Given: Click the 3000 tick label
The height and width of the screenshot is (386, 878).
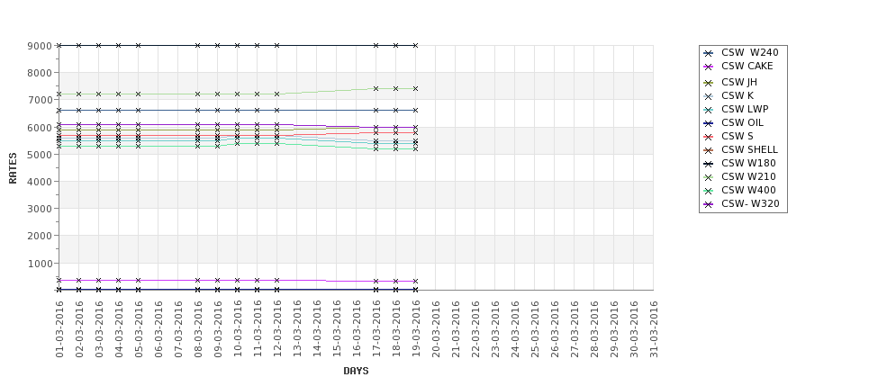Looking at the screenshot, I should [40, 209].
